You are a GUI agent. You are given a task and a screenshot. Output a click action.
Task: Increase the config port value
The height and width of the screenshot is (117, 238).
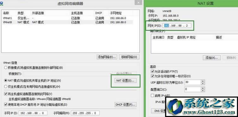tap(203, 88)
